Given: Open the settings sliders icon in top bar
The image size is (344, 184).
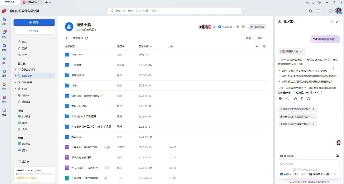Looking at the screenshot, I should [318, 11].
